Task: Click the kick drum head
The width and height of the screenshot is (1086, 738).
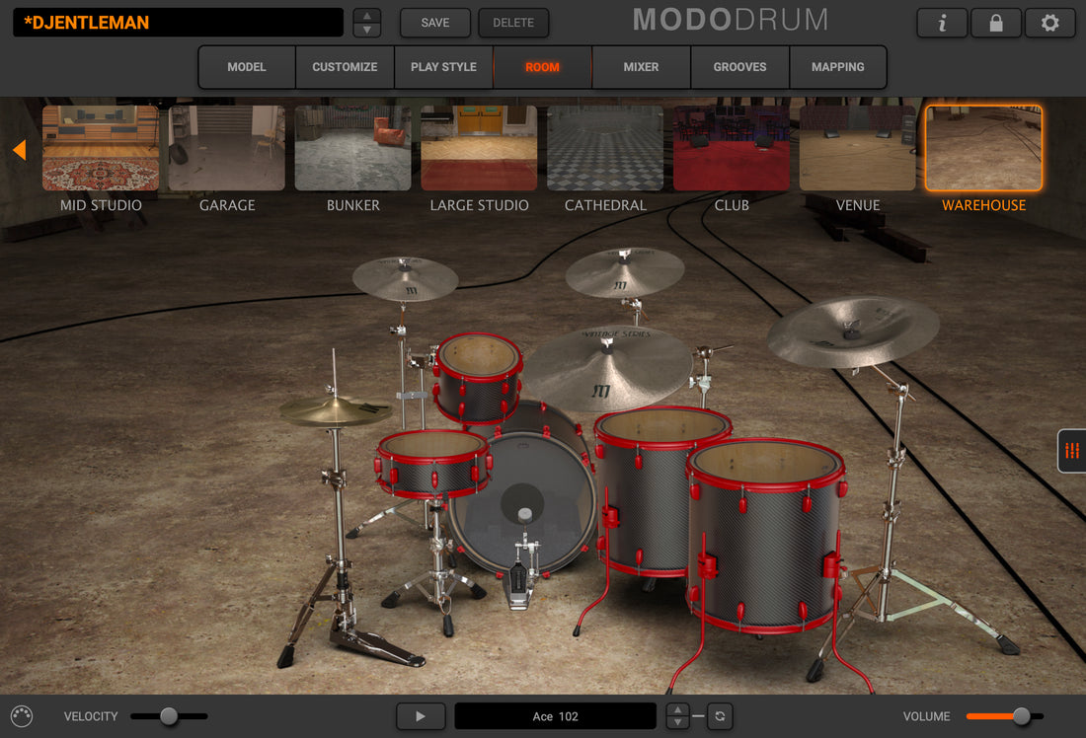Action: pos(522,502)
